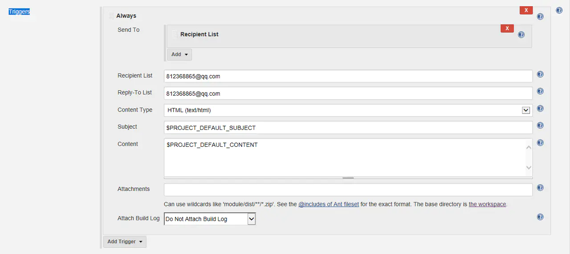
Task: Click the Always trigger drag handle
Action: point(111,16)
